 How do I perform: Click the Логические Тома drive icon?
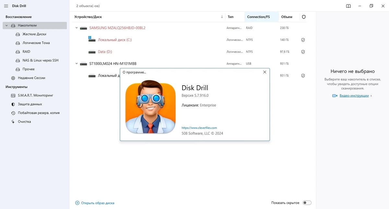coord(18,43)
